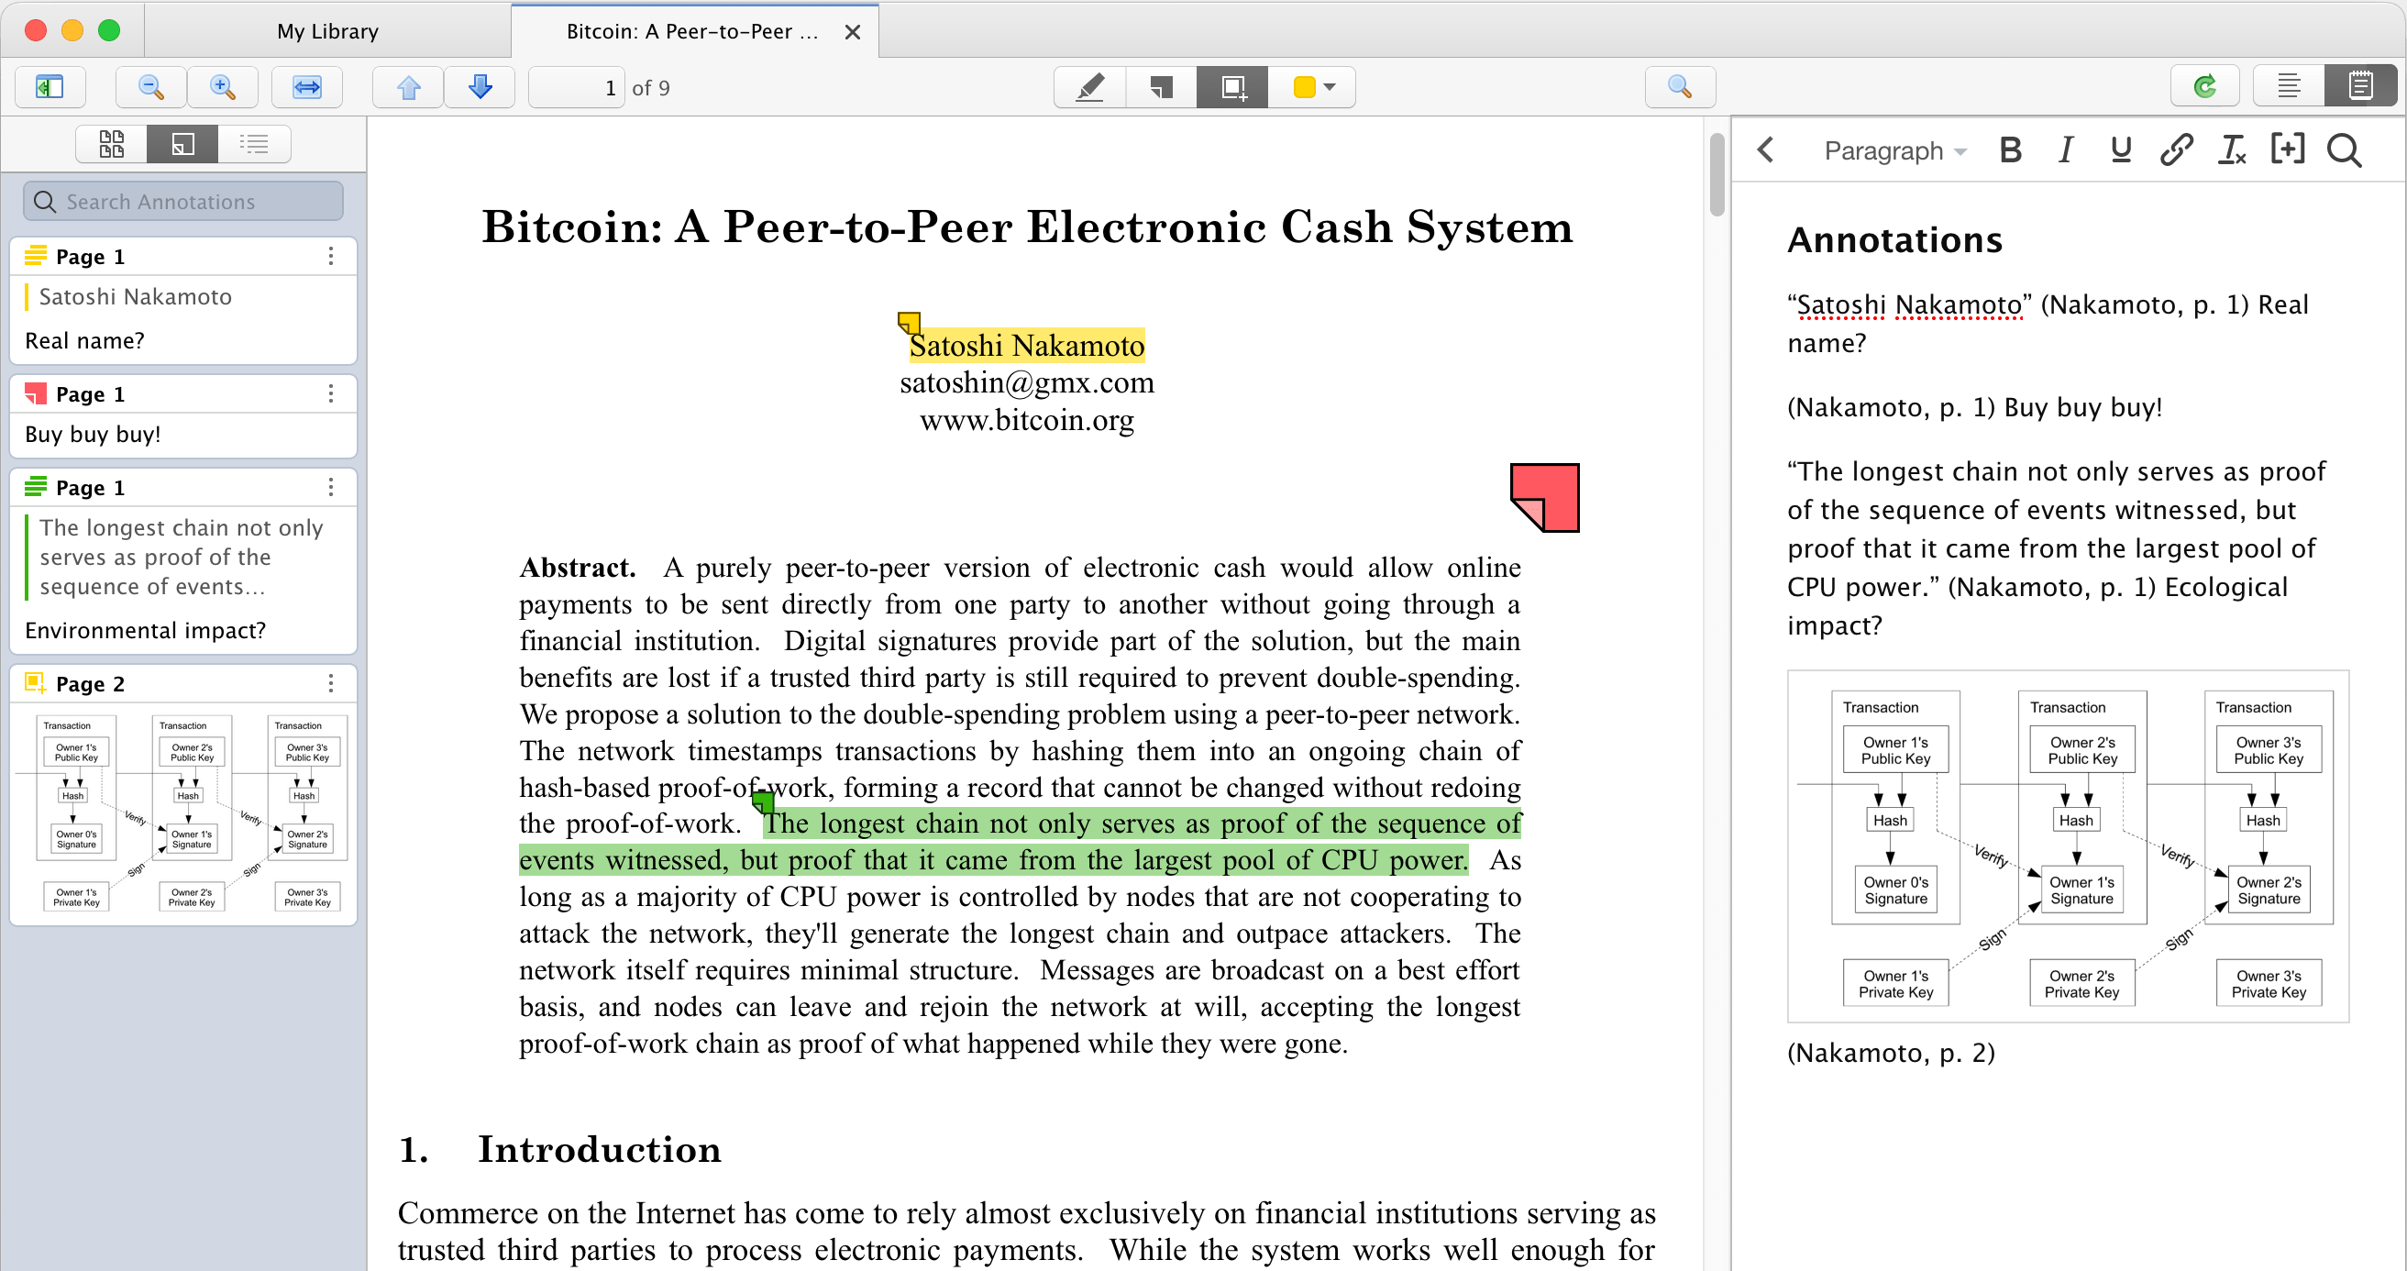
Task: Select the area selection annotation tool
Action: click(1231, 87)
